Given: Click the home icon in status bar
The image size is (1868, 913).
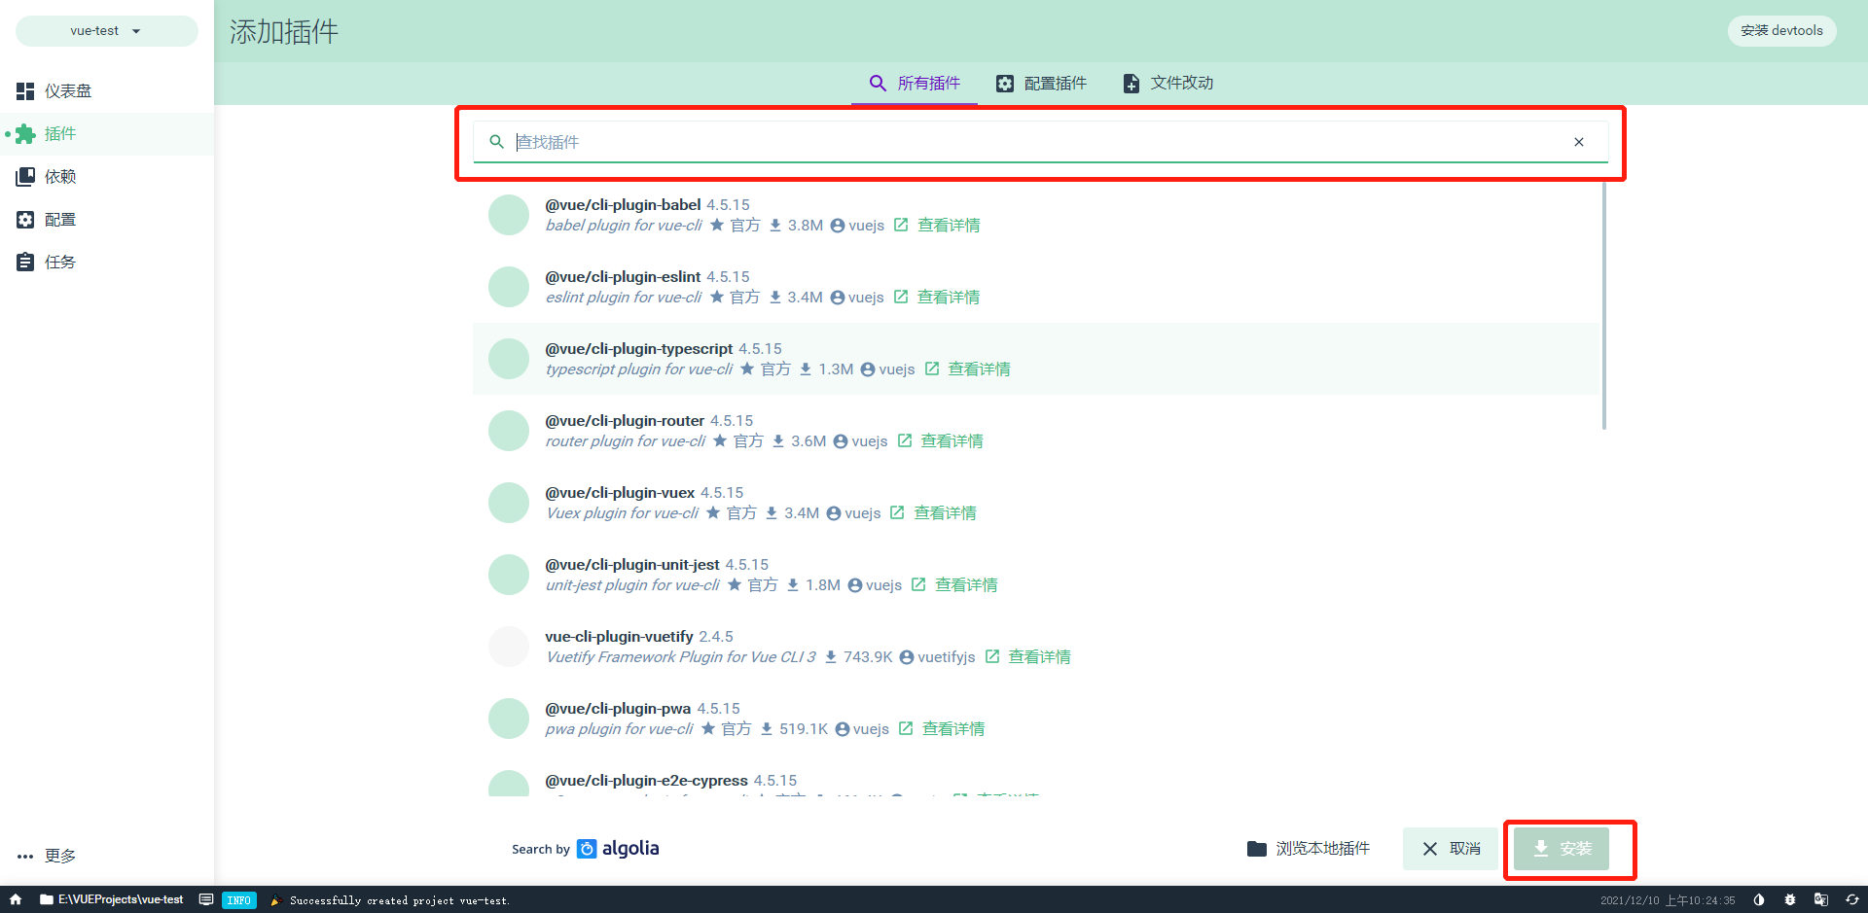Looking at the screenshot, I should tap(16, 899).
